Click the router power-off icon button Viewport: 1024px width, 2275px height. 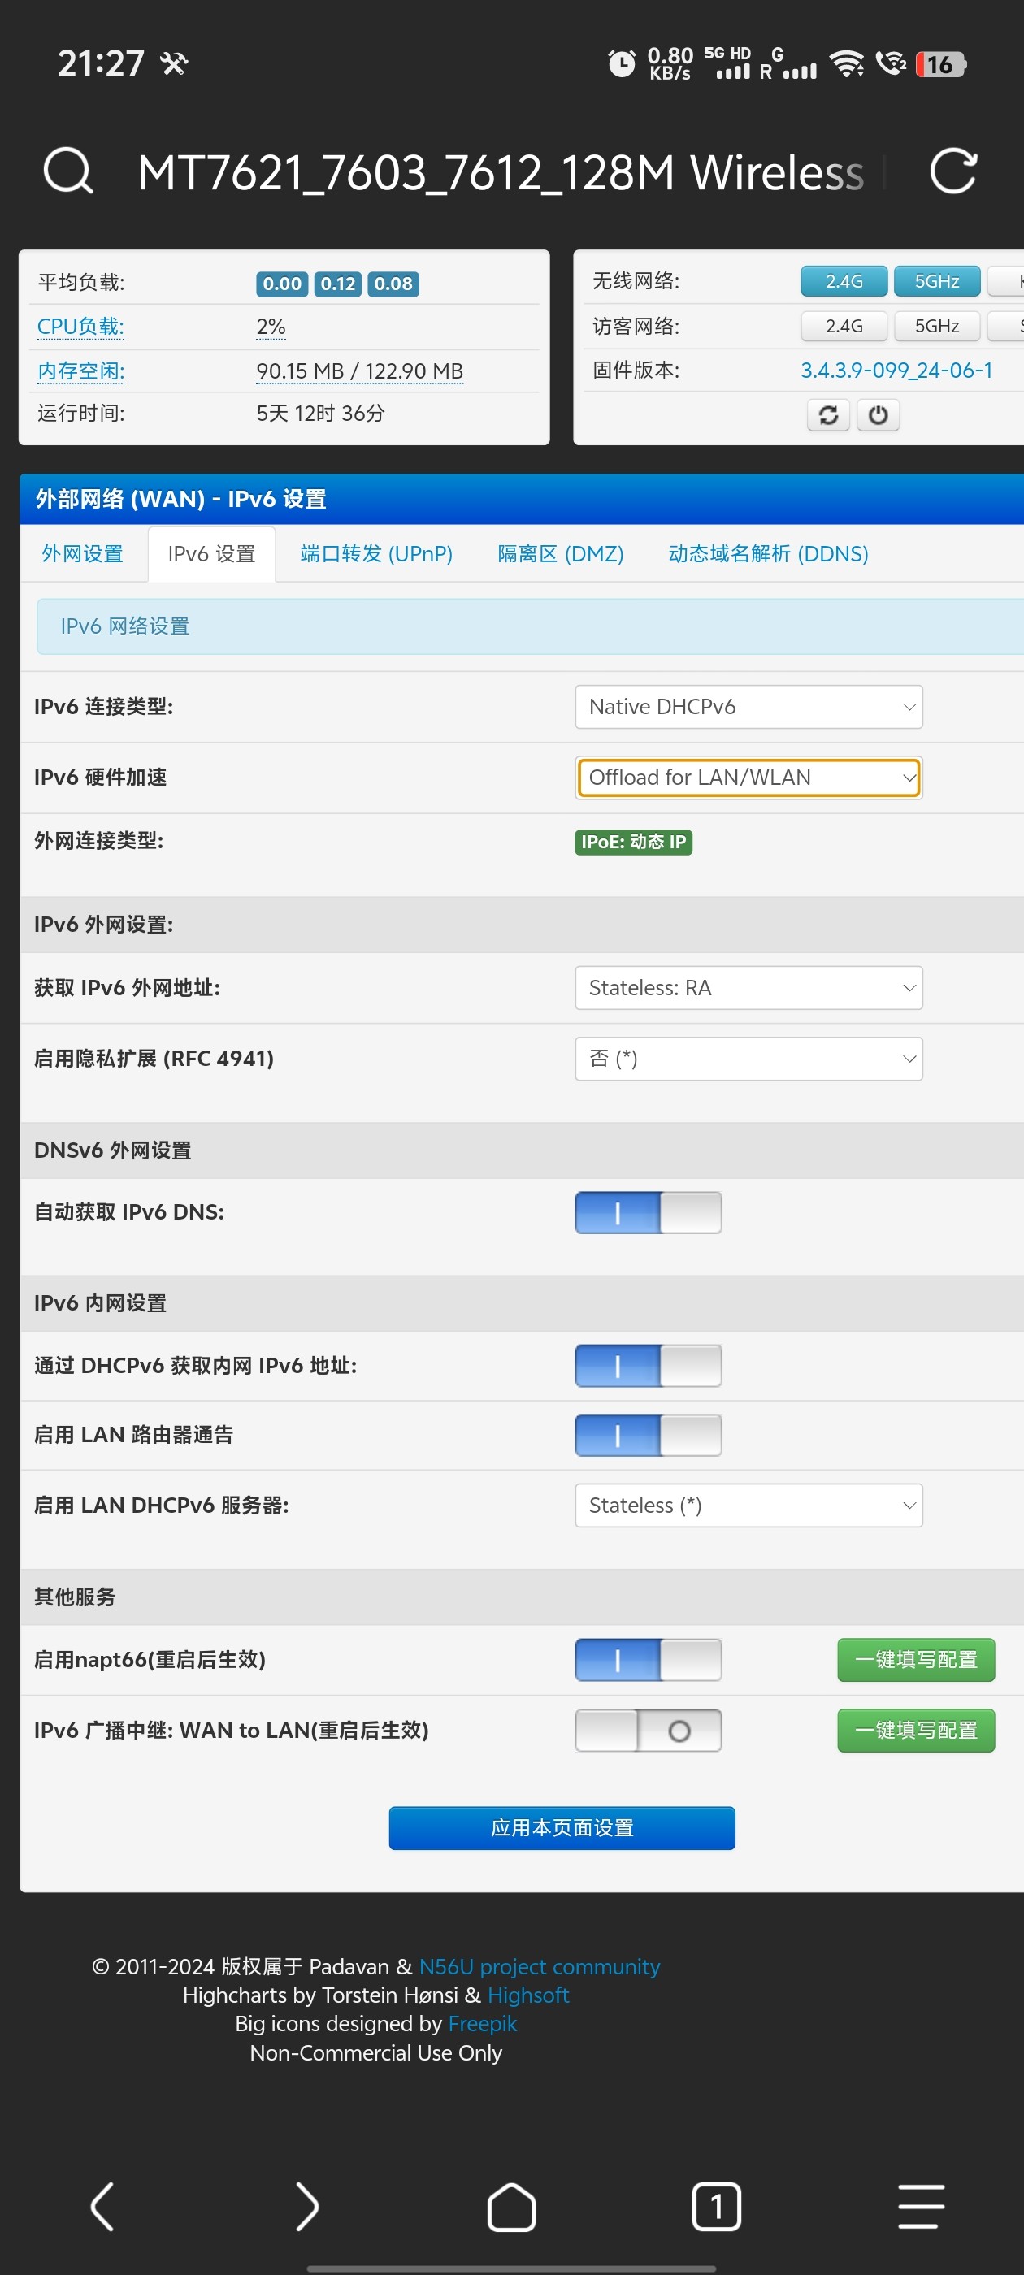[879, 415]
